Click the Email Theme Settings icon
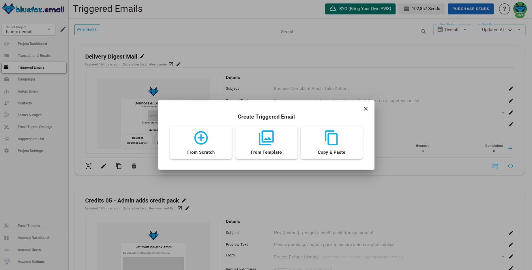The width and height of the screenshot is (532, 270). (x=7, y=127)
